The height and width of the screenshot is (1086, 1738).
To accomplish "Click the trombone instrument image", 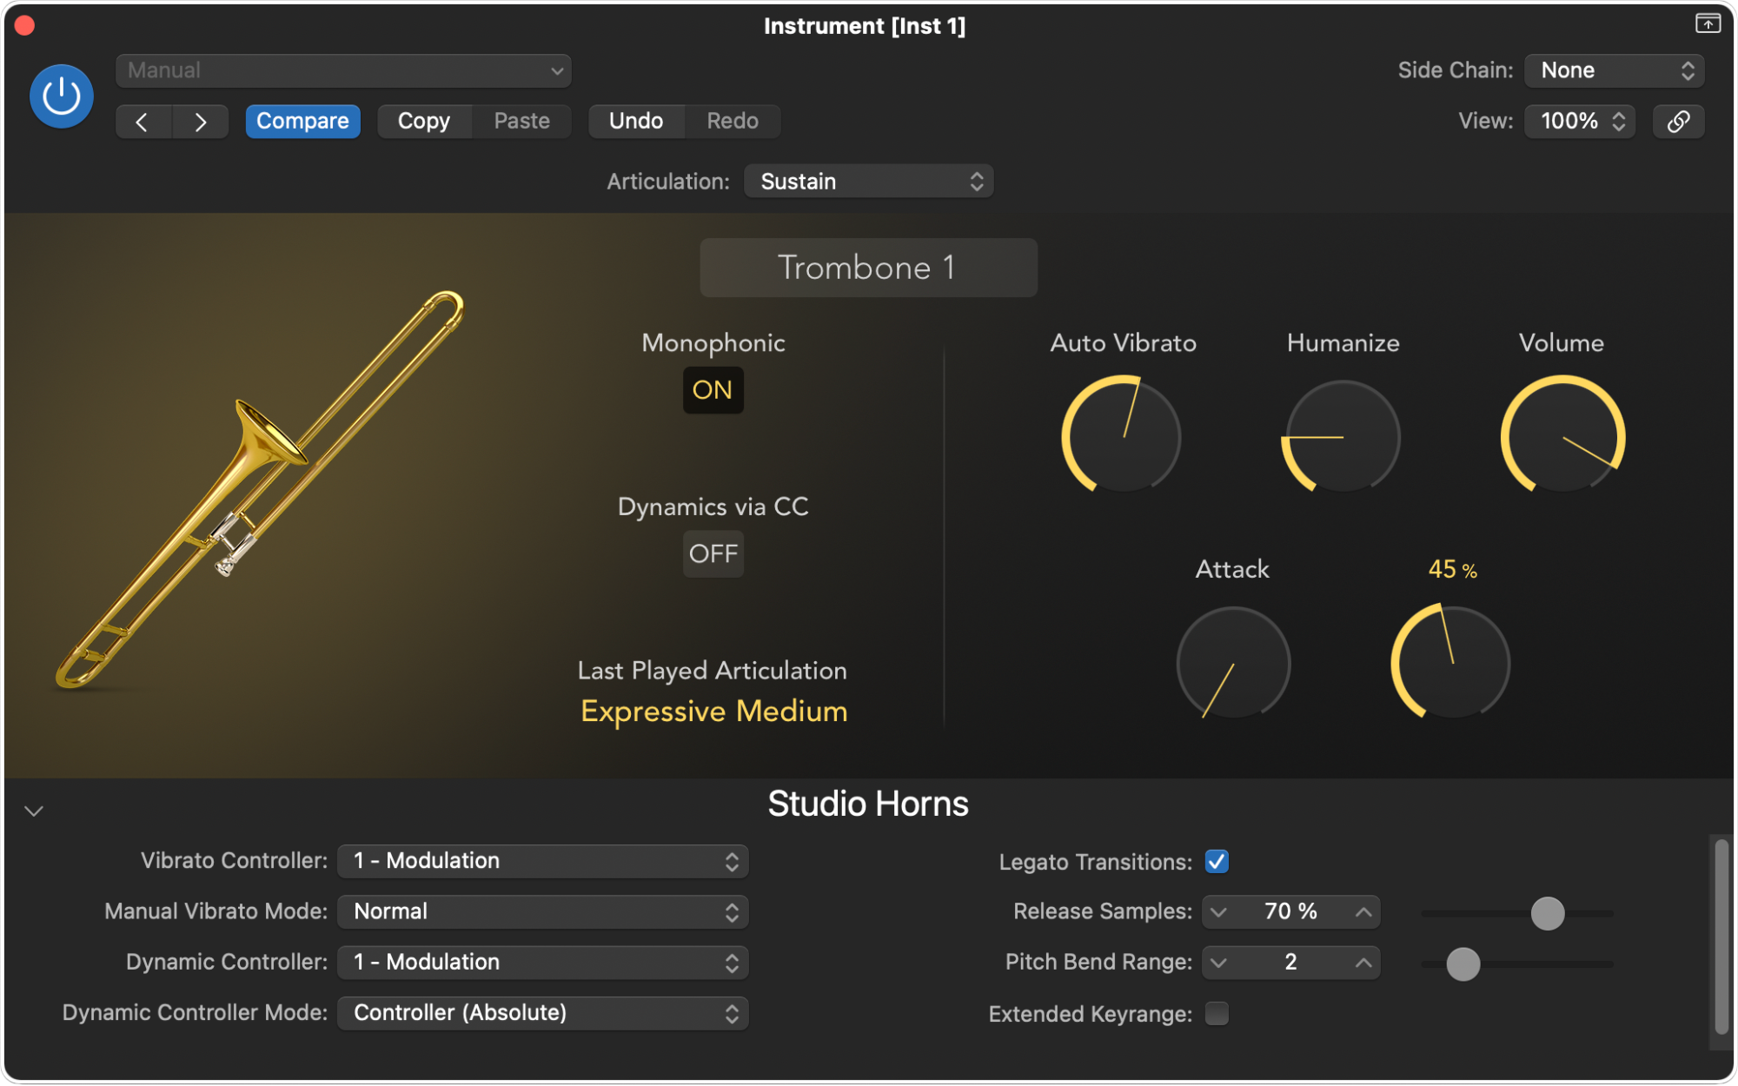I will point(260,491).
